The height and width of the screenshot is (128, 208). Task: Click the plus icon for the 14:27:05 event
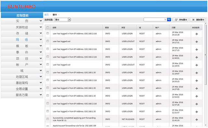coord(197,88)
